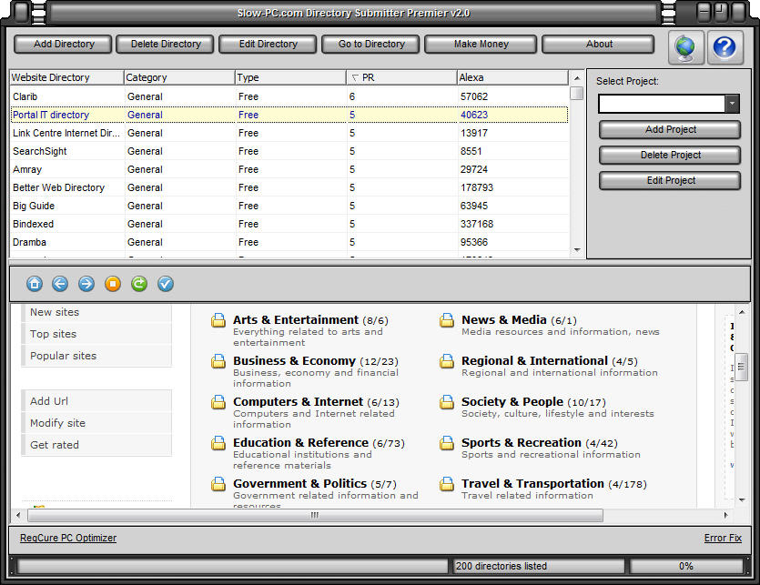Click the Sports & Recreation folder icon
The height and width of the screenshot is (585, 760).
(x=446, y=443)
